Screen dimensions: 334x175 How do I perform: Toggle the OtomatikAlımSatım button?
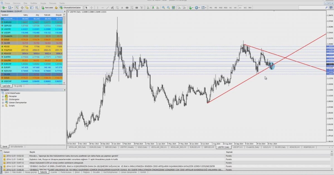(x=70, y=8)
